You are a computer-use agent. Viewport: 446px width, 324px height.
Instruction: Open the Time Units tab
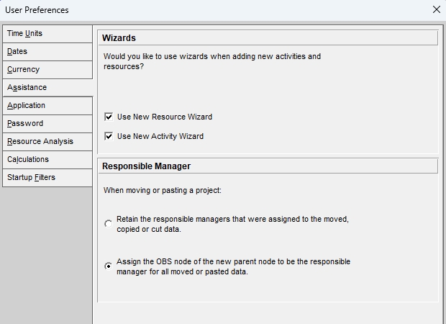coord(47,34)
